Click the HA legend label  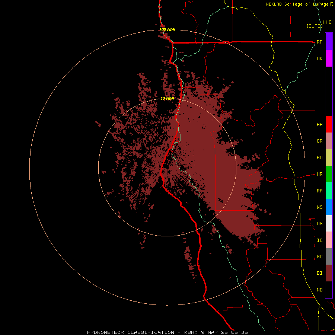tap(320, 125)
